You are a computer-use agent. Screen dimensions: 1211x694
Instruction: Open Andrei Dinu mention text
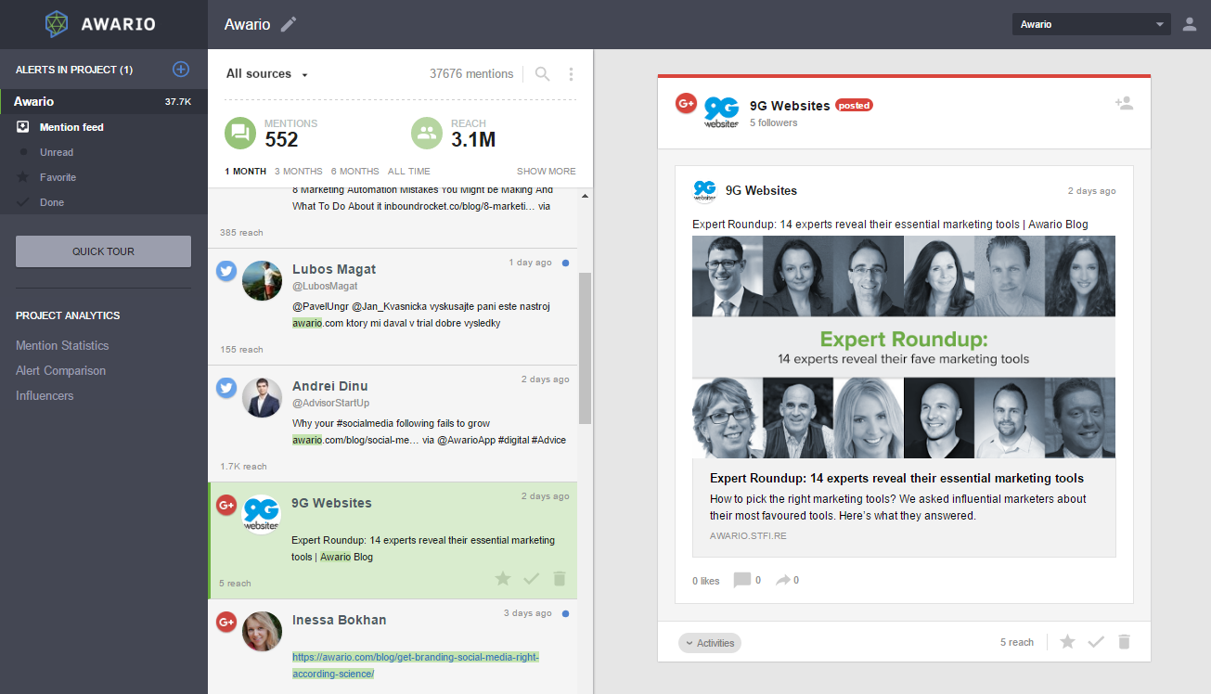(x=429, y=431)
